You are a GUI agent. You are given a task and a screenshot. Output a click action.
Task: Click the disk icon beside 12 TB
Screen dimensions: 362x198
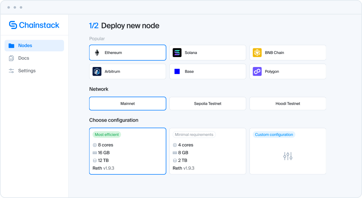point(94,161)
